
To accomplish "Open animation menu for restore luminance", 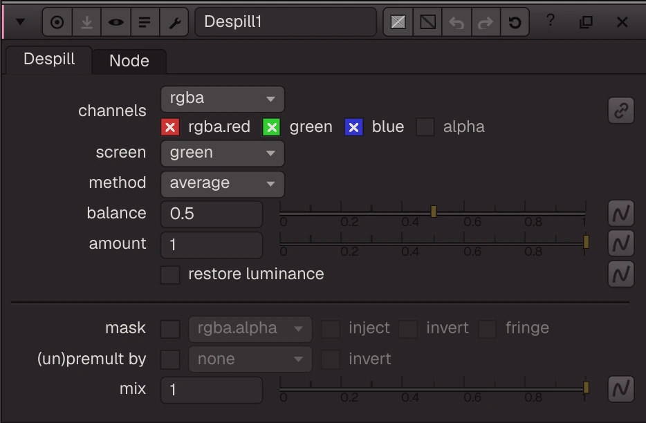I will [x=621, y=274].
